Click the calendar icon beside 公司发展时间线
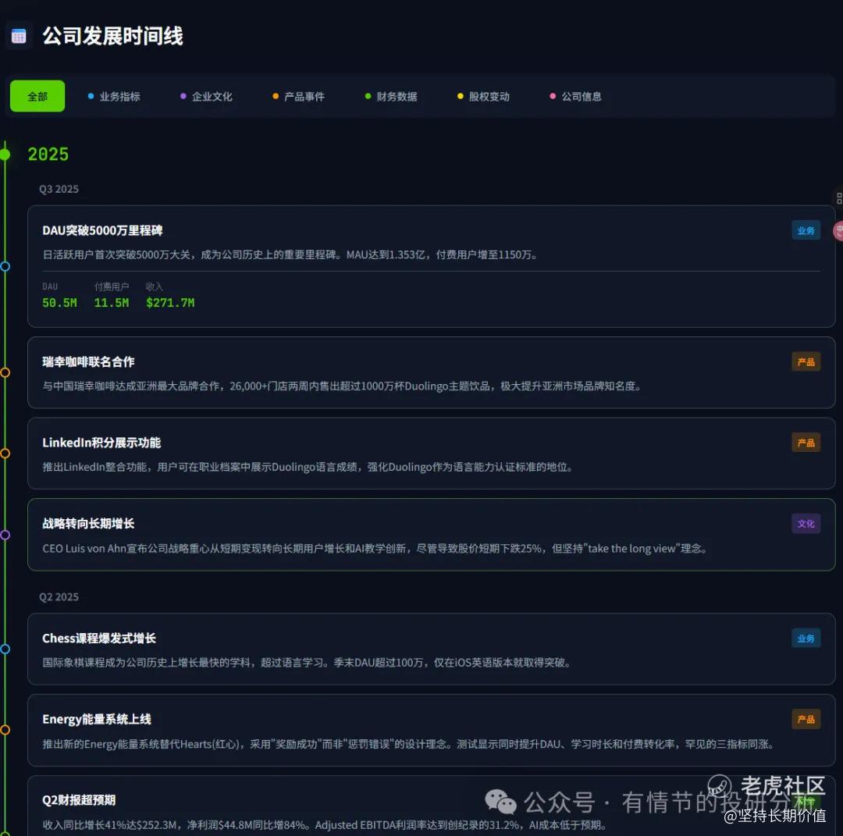The image size is (843, 836). click(x=18, y=36)
